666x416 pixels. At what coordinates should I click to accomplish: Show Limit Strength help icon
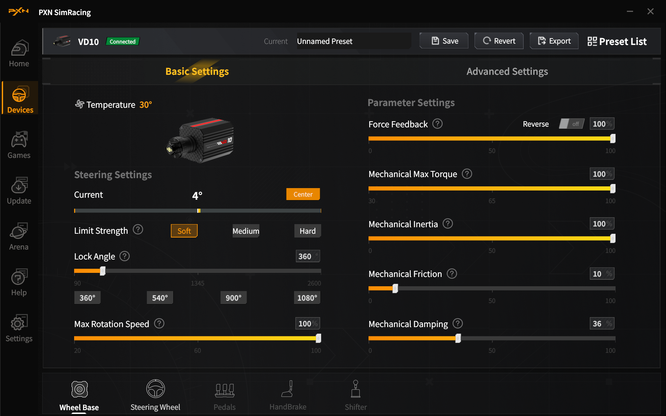138,229
